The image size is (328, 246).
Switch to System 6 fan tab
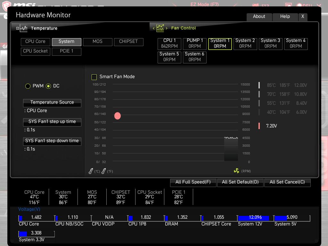coord(195,57)
